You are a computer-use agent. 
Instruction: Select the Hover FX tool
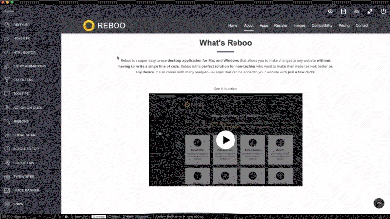coord(31,39)
